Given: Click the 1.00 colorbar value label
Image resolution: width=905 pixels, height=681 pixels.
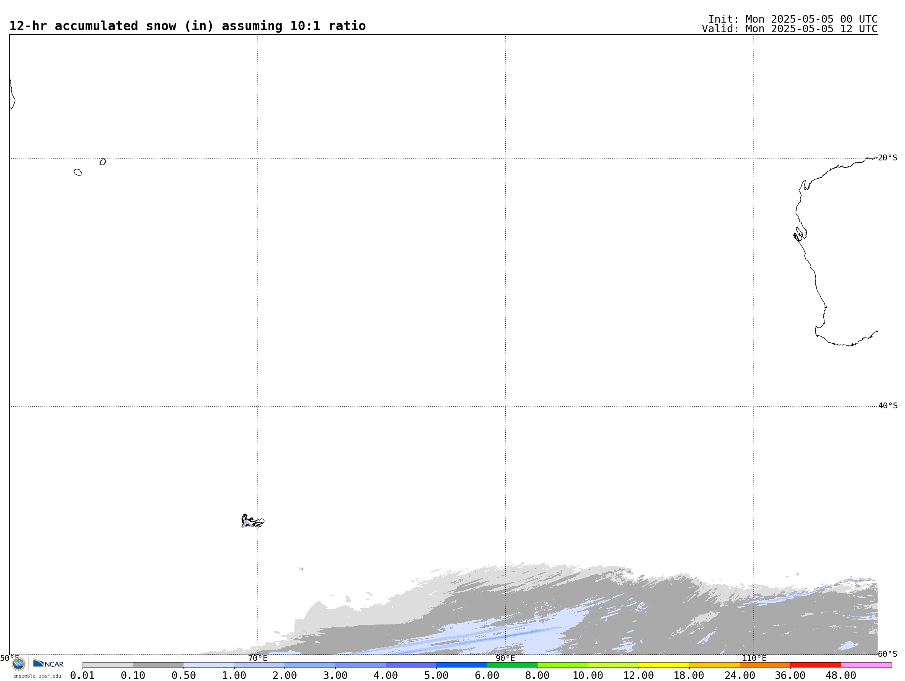Looking at the screenshot, I should click(x=234, y=676).
